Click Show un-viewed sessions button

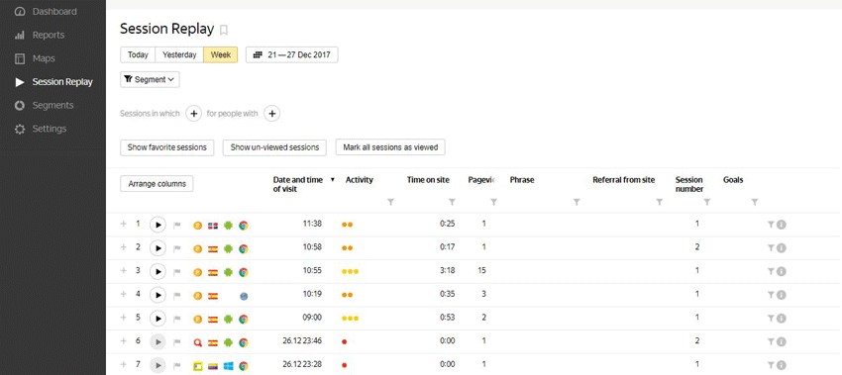click(274, 147)
